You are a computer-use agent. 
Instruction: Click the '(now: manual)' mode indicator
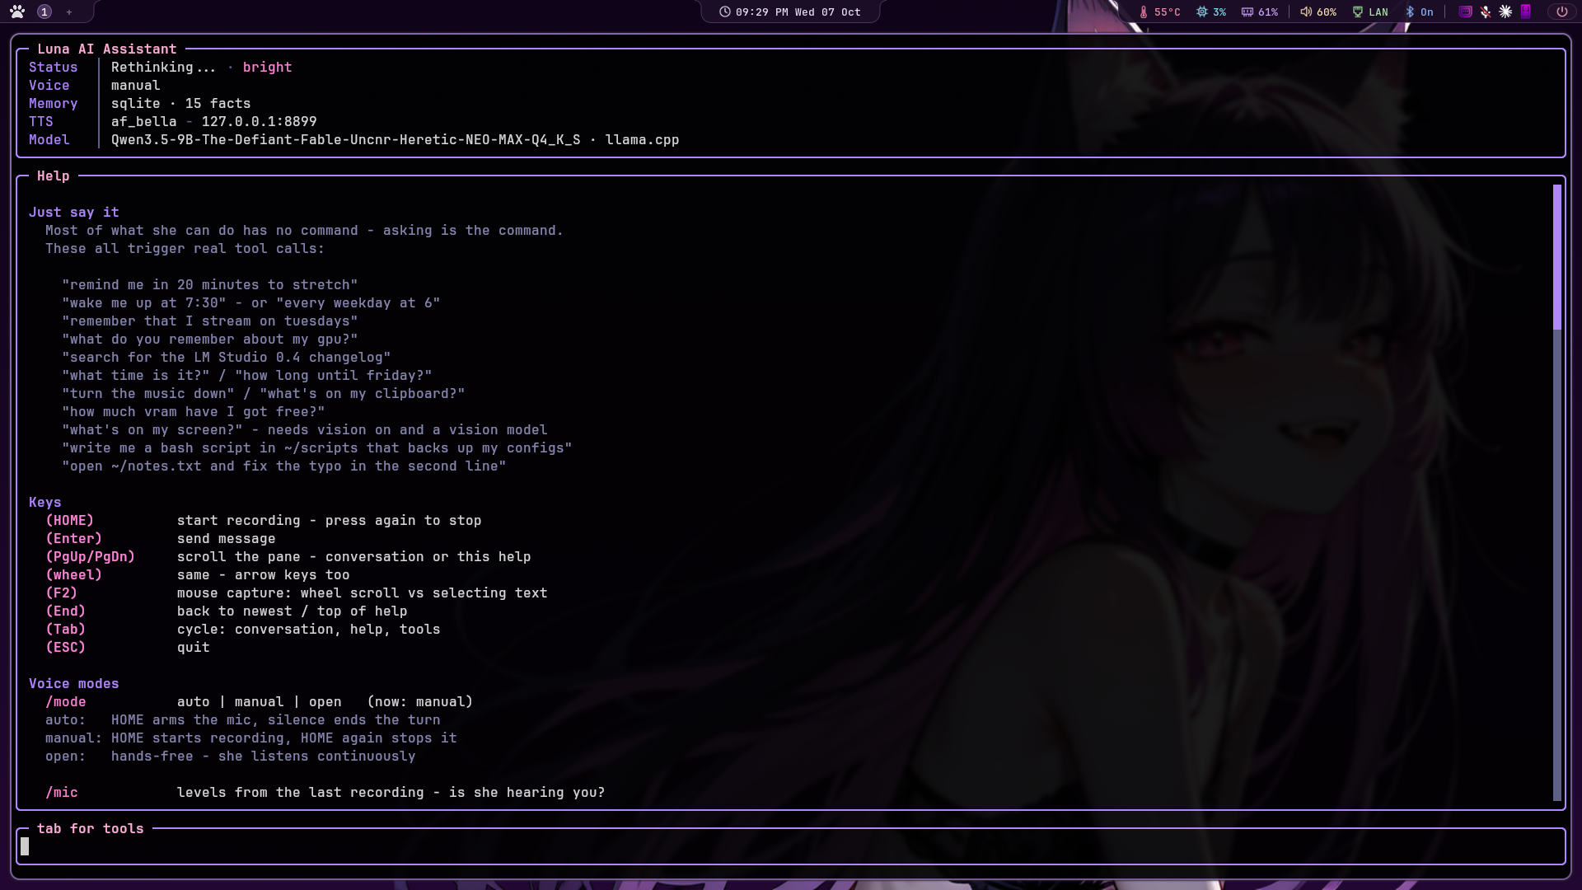coord(420,702)
